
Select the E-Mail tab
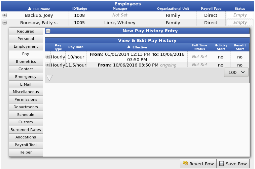(26, 84)
